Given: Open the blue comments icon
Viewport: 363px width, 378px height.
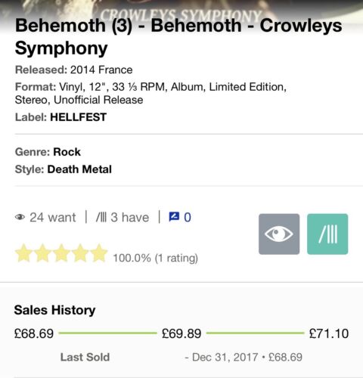Looking at the screenshot, I should [174, 217].
